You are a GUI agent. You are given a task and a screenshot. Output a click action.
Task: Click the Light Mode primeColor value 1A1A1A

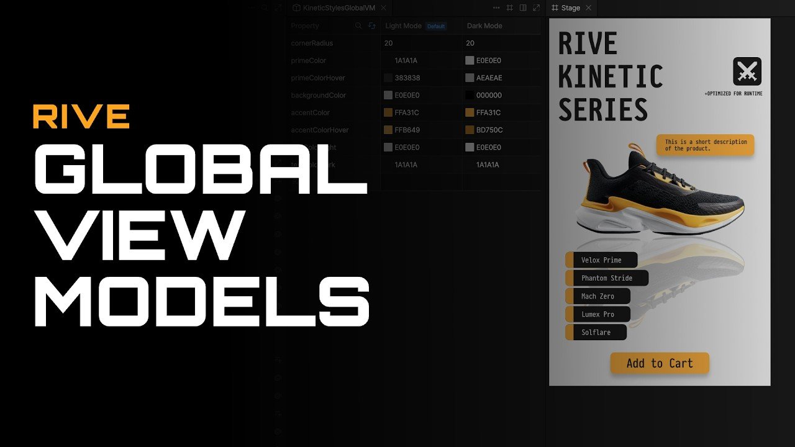[x=406, y=61]
